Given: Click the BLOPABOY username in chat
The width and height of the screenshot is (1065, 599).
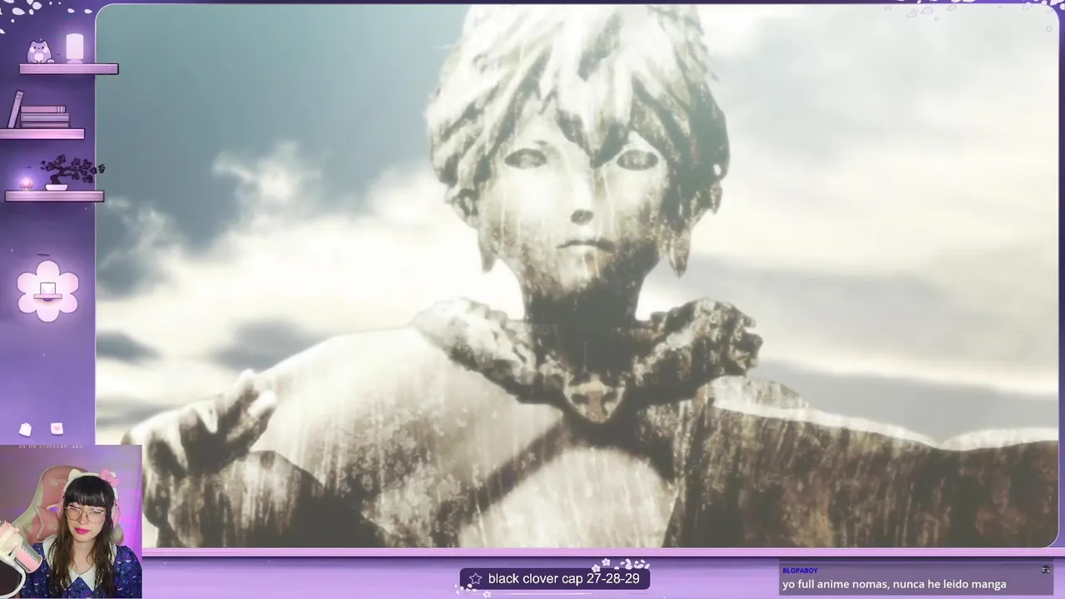Looking at the screenshot, I should coord(800,571).
